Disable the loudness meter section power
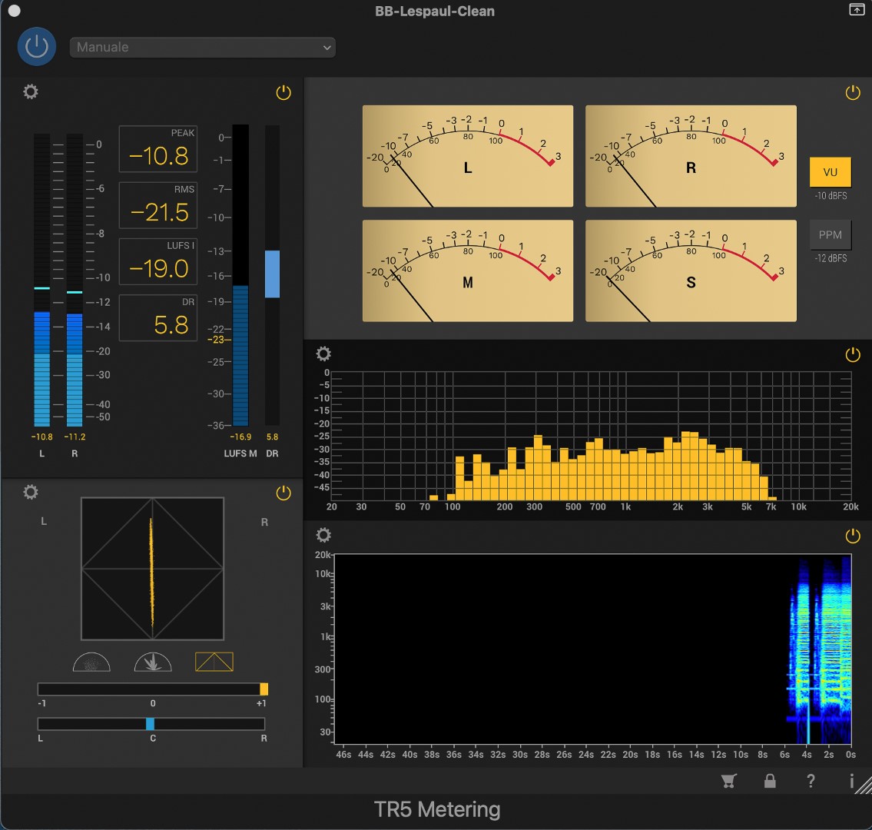This screenshot has height=830, width=872. (283, 93)
